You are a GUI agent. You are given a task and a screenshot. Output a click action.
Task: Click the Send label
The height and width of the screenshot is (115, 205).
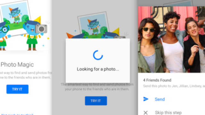[160, 99]
